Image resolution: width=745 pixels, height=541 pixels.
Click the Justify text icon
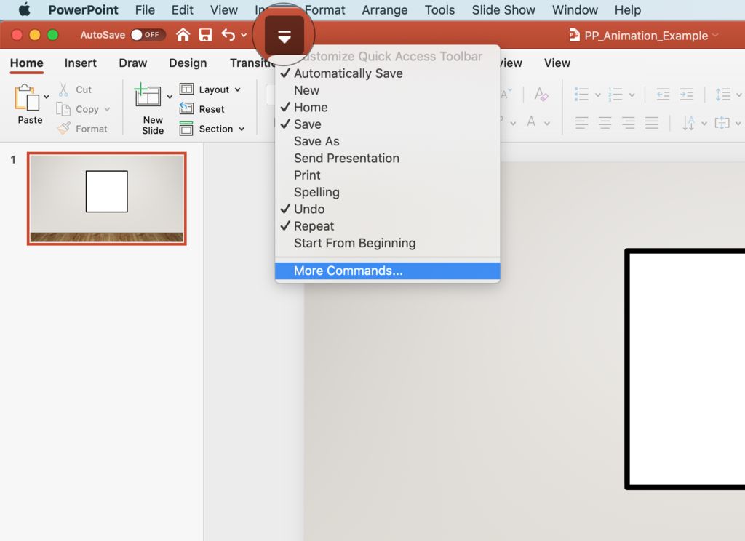pyautogui.click(x=651, y=123)
